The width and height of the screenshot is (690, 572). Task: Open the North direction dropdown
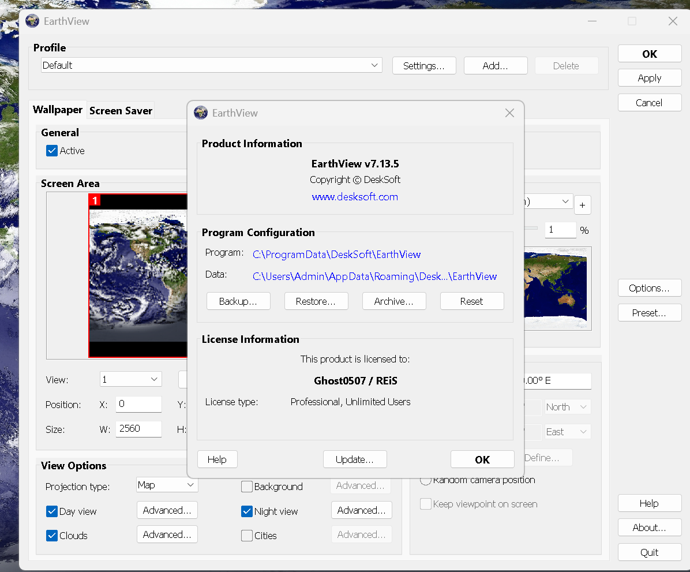567,407
